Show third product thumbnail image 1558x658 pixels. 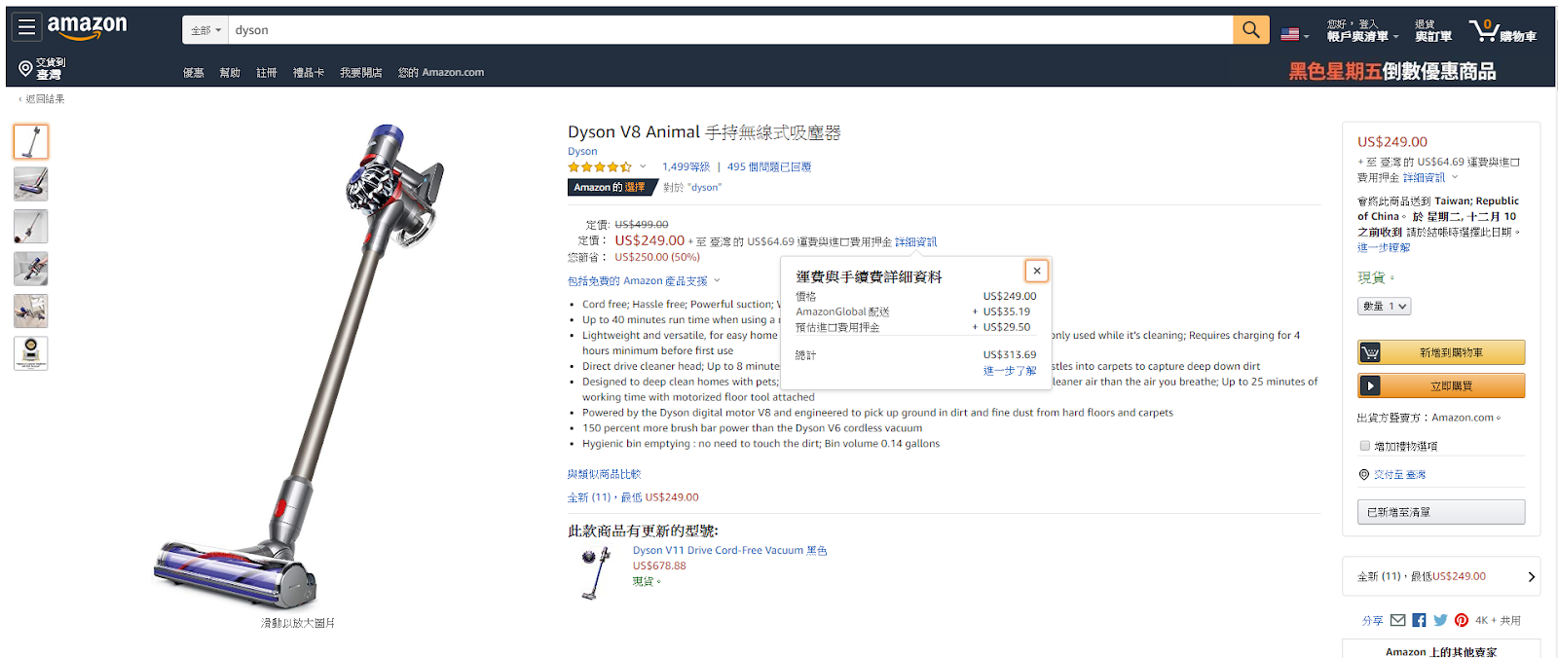[x=31, y=227]
